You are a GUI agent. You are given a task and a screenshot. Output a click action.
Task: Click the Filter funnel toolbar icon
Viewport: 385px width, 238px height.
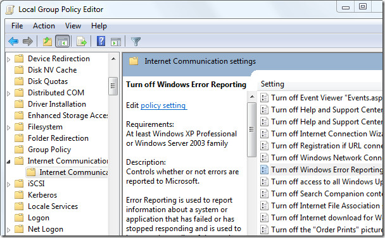(136, 42)
